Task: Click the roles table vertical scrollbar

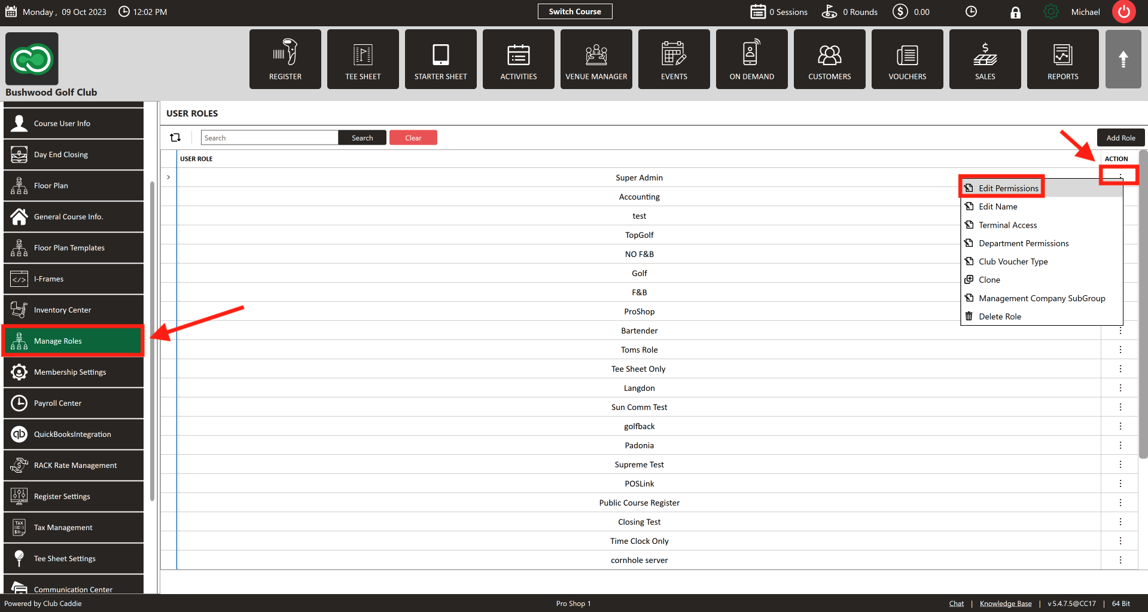Action: click(x=1143, y=305)
